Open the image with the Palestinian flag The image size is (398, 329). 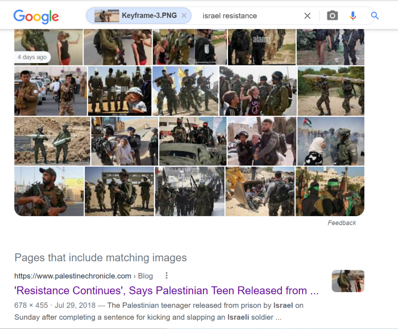[331, 141]
